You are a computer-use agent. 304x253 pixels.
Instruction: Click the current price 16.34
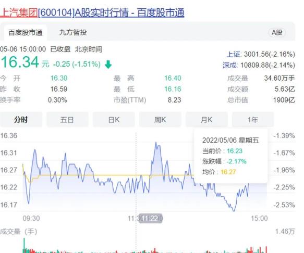coord(20,62)
